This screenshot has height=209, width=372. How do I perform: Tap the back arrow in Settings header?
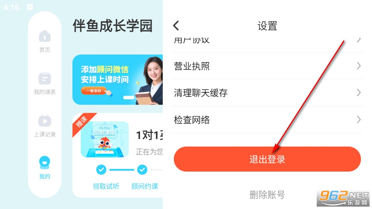(176, 25)
